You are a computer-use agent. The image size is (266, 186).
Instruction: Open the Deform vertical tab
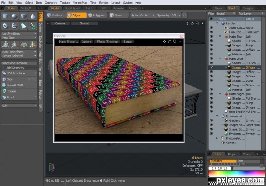(40, 27)
